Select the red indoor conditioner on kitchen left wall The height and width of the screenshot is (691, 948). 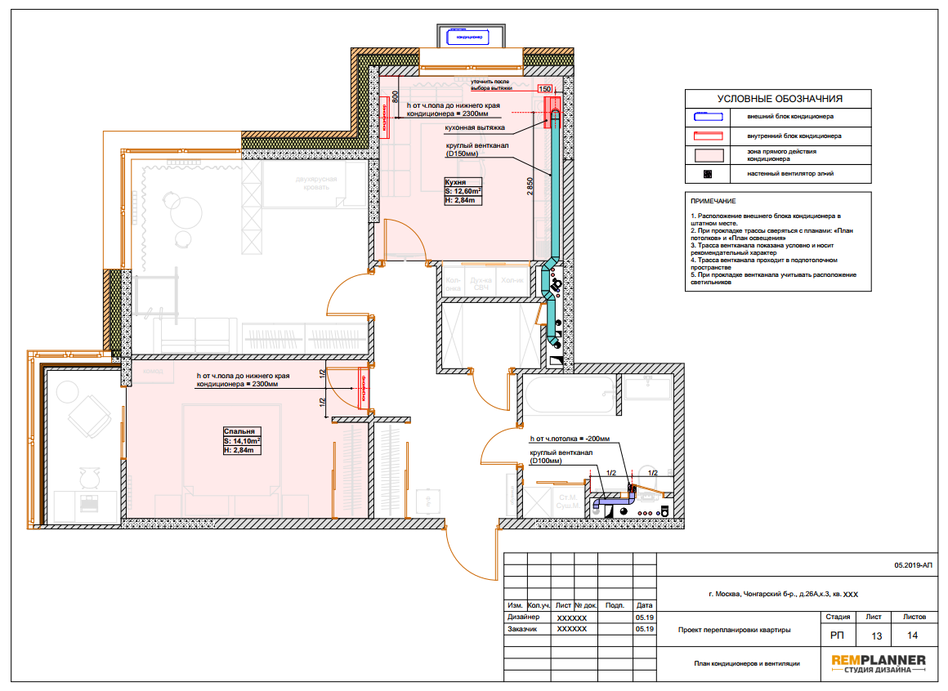385,117
